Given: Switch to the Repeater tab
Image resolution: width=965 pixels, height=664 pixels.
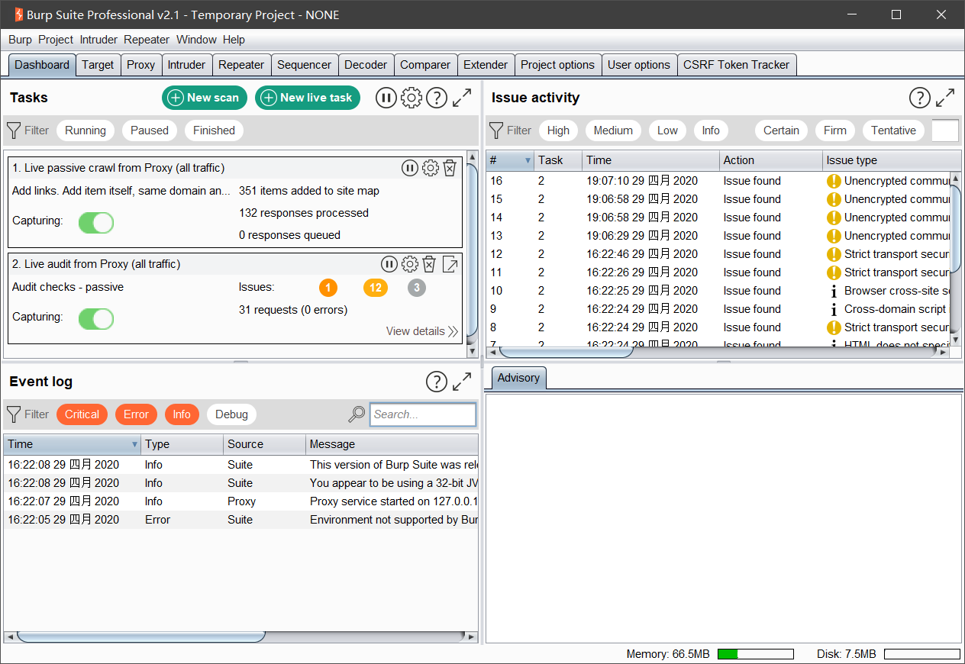Looking at the screenshot, I should click(x=241, y=65).
